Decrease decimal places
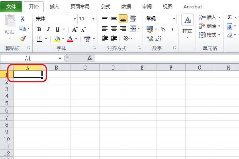 159,39
